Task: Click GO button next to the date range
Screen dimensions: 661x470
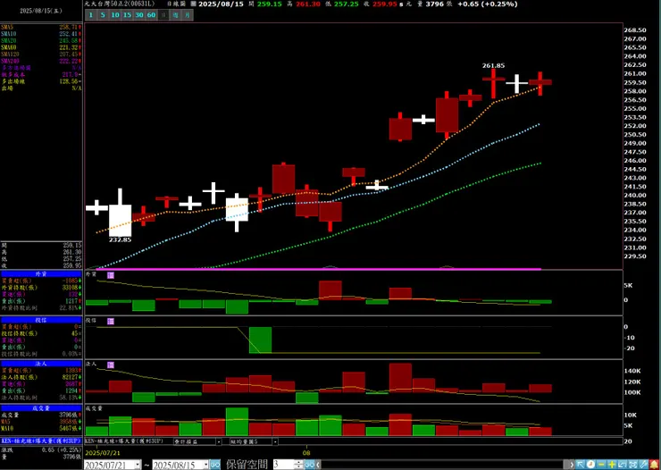Action: point(215,465)
